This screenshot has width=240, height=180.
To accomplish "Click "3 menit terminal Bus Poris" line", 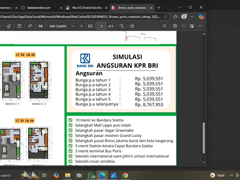I will pyautogui.click(x=98, y=151).
